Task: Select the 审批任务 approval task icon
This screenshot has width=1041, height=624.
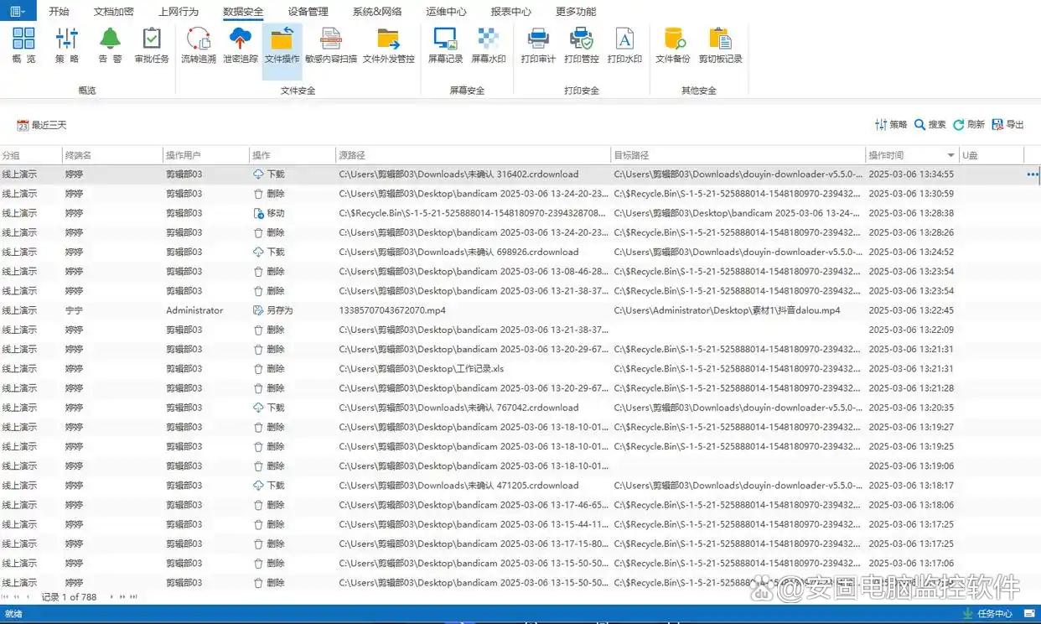Action: [152, 45]
